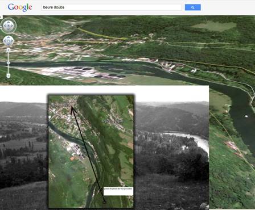
Task: Zoom out with the minus button
Action: [8, 75]
